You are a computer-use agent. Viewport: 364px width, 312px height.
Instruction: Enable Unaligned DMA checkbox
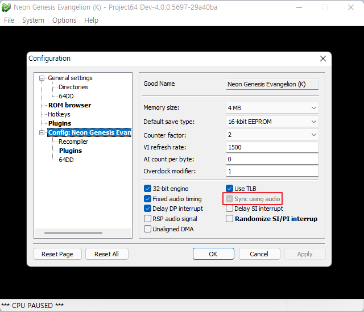[147, 229]
